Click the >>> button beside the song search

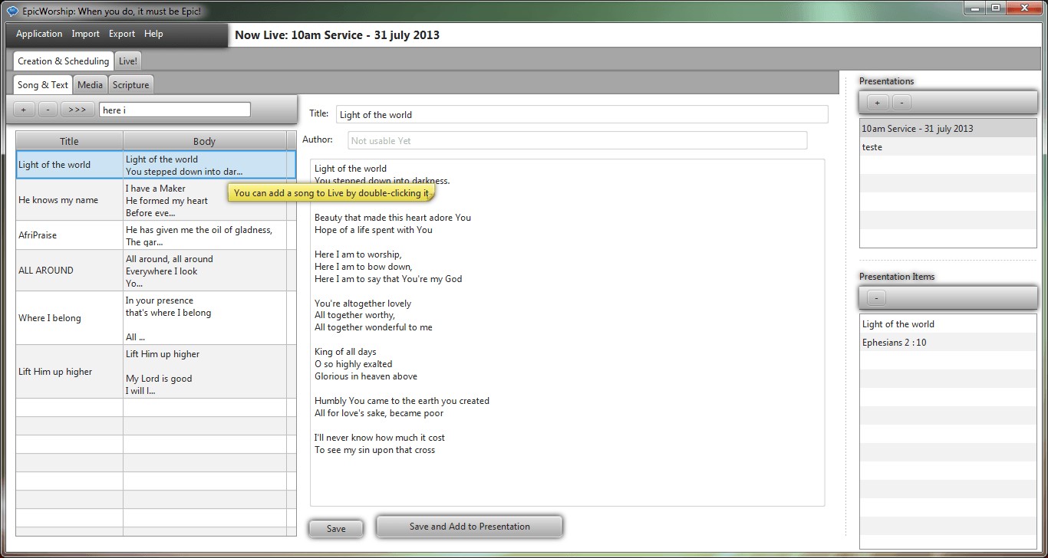77,110
